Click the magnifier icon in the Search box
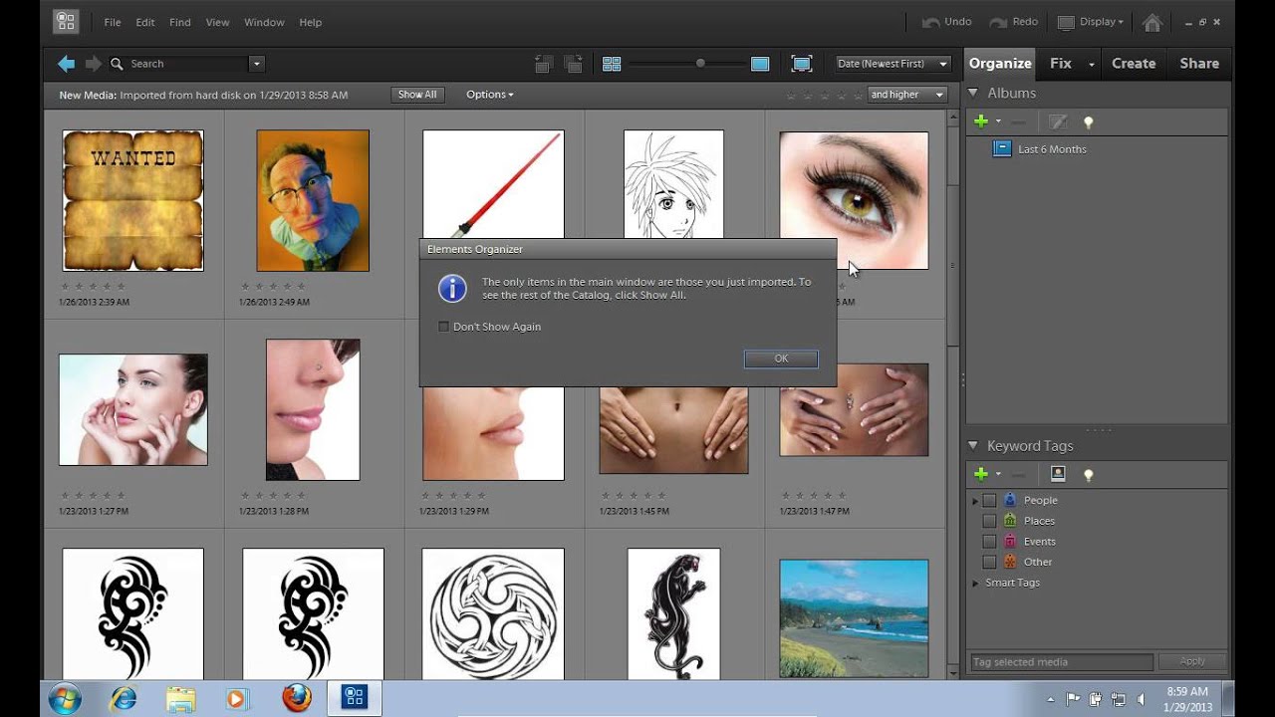This screenshot has width=1275, height=717. (x=118, y=64)
